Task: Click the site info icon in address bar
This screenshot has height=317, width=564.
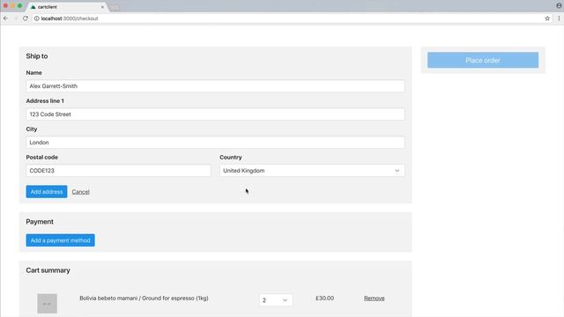Action: point(36,18)
